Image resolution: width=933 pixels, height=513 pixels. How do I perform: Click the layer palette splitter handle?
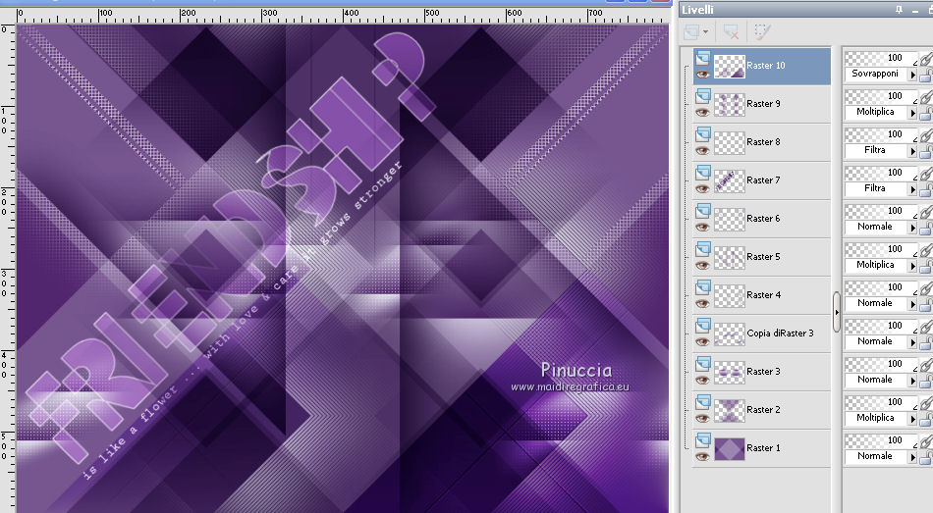[x=837, y=312]
